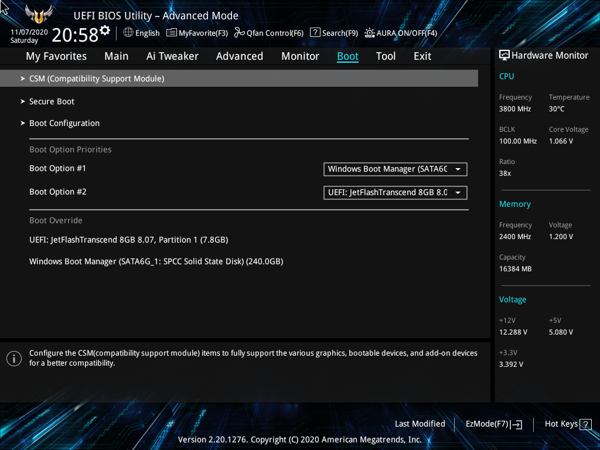Click the Hardware Monitor screen icon
Viewport: 600px width, 450px height.
click(x=504, y=56)
